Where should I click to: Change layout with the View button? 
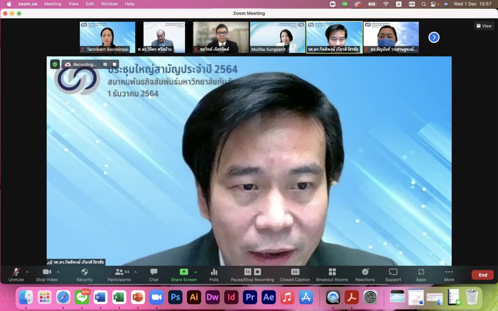pyautogui.click(x=484, y=26)
